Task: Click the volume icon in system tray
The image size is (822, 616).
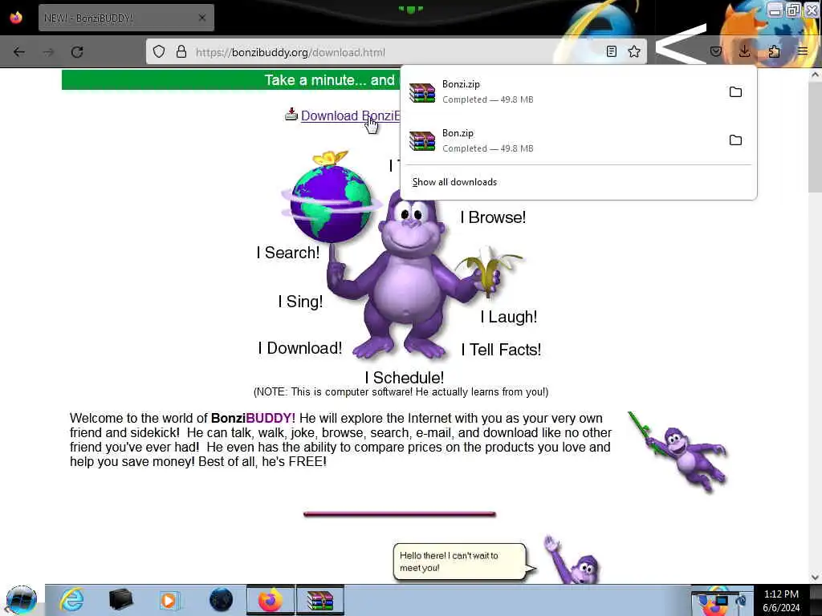Action: [x=741, y=600]
